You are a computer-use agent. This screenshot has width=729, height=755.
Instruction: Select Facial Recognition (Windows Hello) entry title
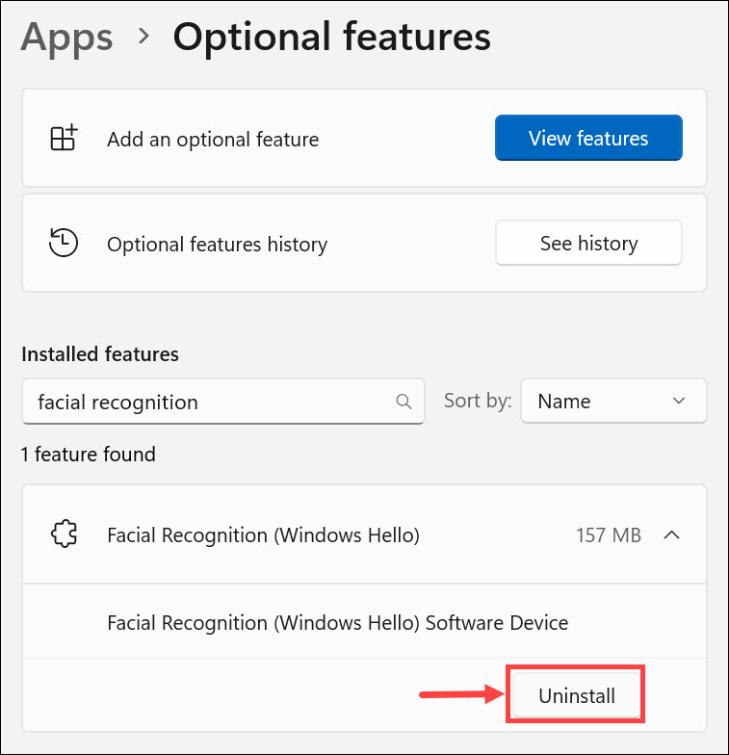(263, 535)
